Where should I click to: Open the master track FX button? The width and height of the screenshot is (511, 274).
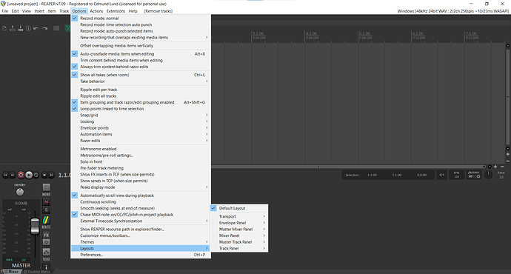(46, 235)
